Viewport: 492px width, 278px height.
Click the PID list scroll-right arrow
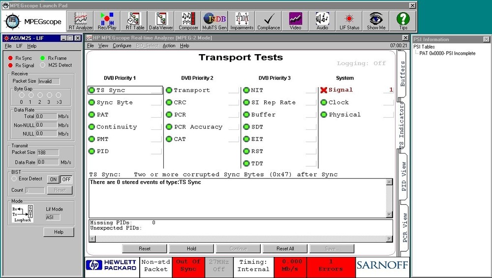389,239
